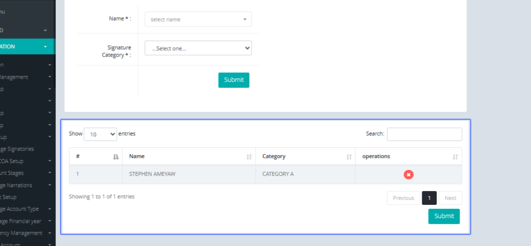The height and width of the screenshot is (246, 531).
Task: Sort table by operations column
Action: coord(408,157)
